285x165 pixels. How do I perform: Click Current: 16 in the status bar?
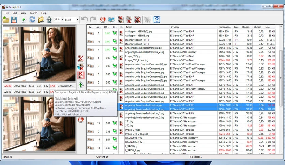103,157
